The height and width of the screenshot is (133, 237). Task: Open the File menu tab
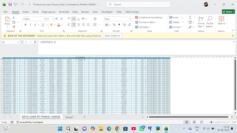pos(6,12)
